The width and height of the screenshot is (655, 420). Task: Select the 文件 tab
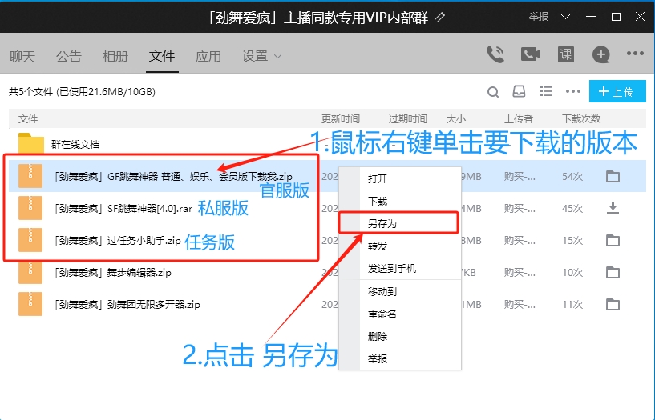click(x=162, y=56)
